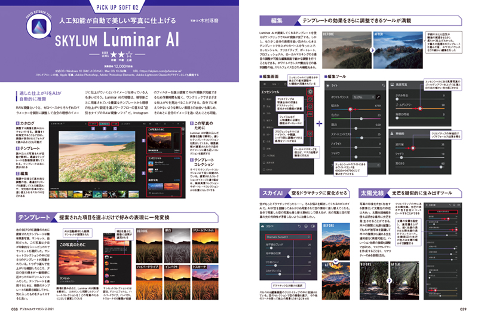The height and width of the screenshot is (317, 478).
Task: Adjust the ゴールデンアワー slider
Action: (420, 108)
